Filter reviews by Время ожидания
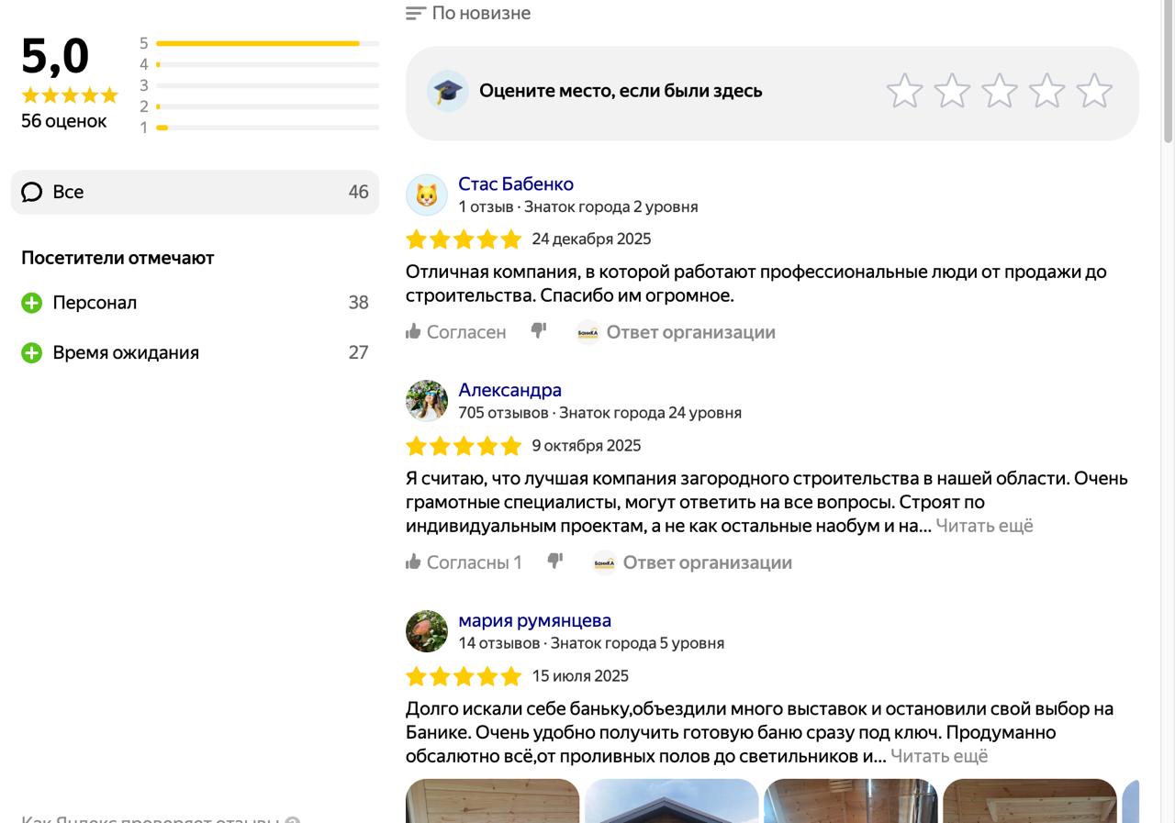 point(126,352)
